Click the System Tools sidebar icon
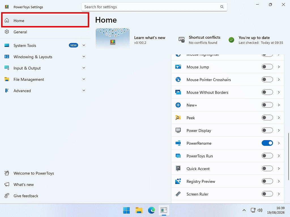 tap(7, 45)
